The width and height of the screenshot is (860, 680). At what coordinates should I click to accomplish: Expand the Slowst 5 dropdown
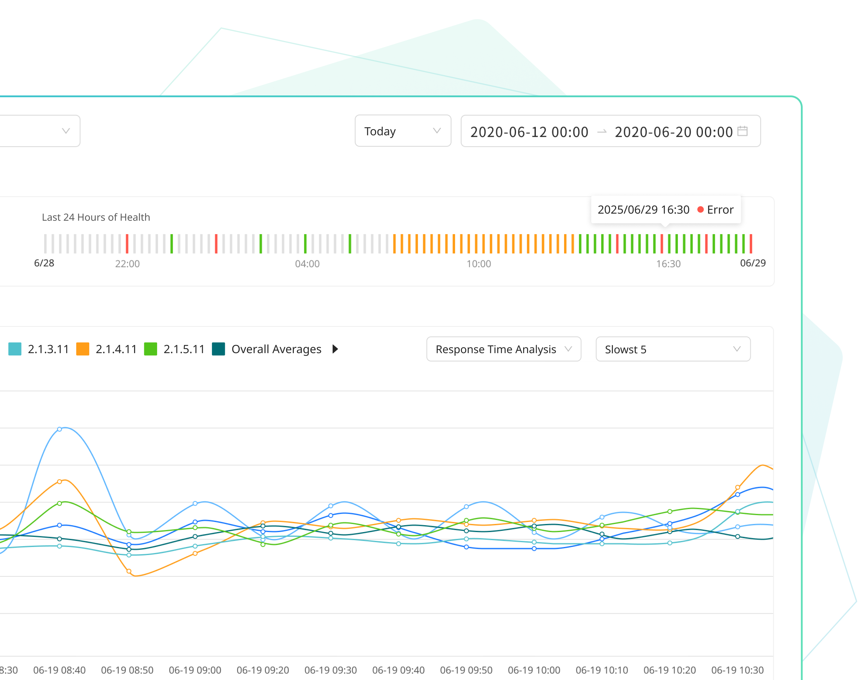pos(673,349)
